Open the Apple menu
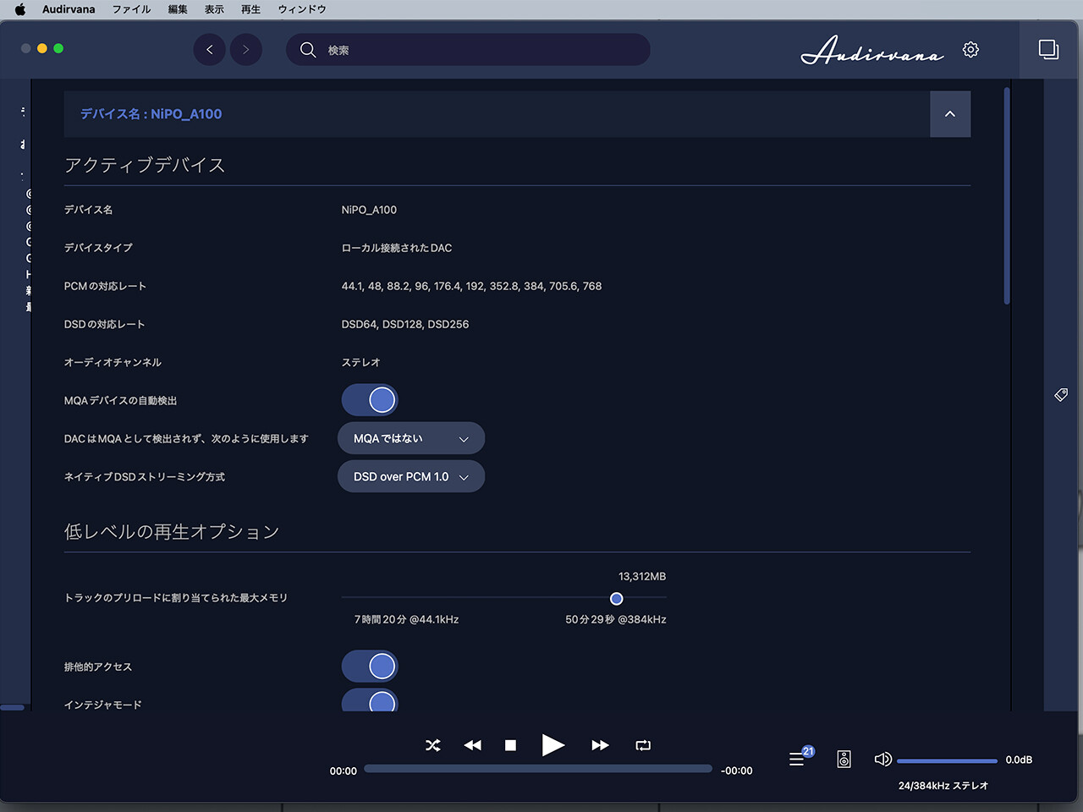This screenshot has height=812, width=1083. tap(19, 9)
